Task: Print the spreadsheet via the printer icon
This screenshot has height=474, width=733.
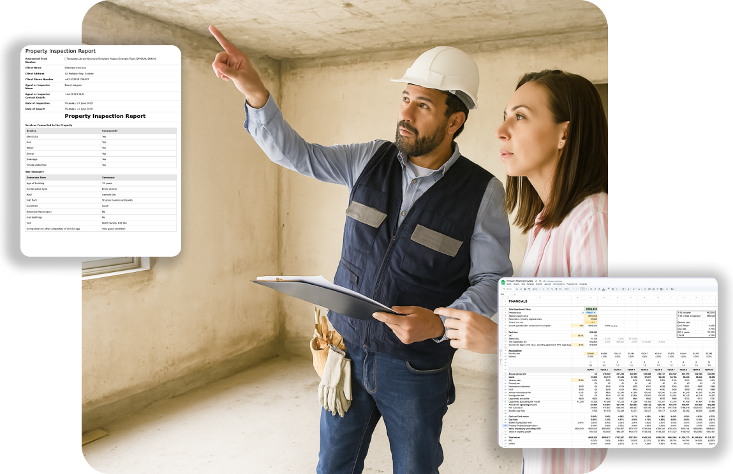Action: click(525, 289)
